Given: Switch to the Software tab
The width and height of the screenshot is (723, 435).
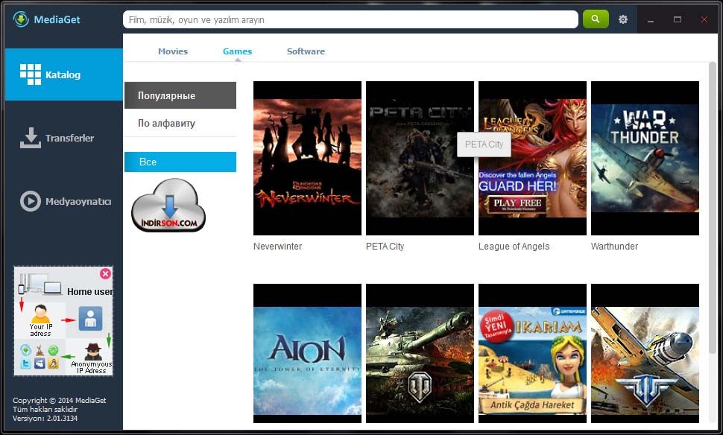Looking at the screenshot, I should [x=306, y=51].
